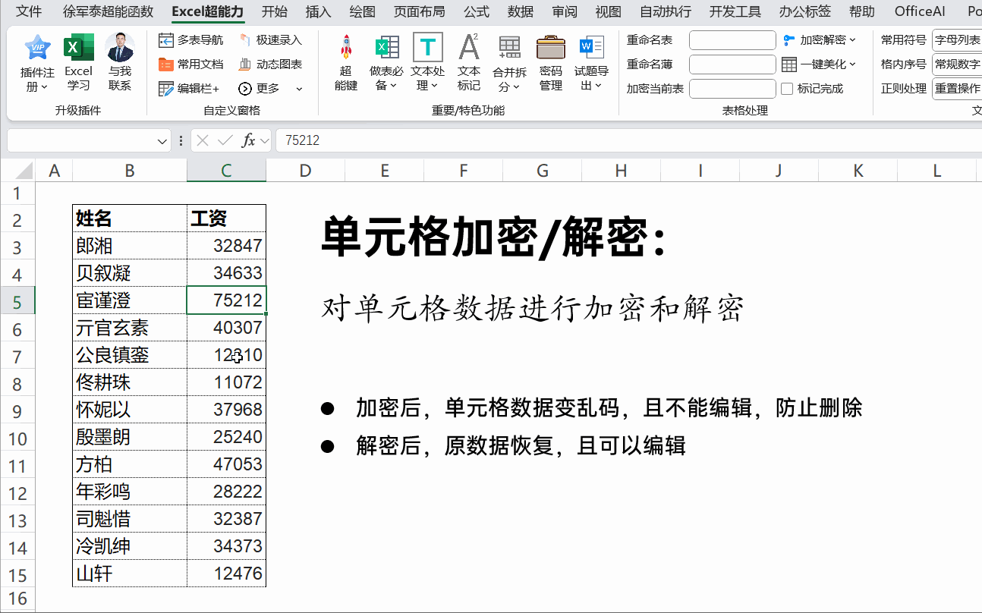This screenshot has width=982, height=613.
Task: Expand the 试题导出 dropdown
Action: coord(598,86)
